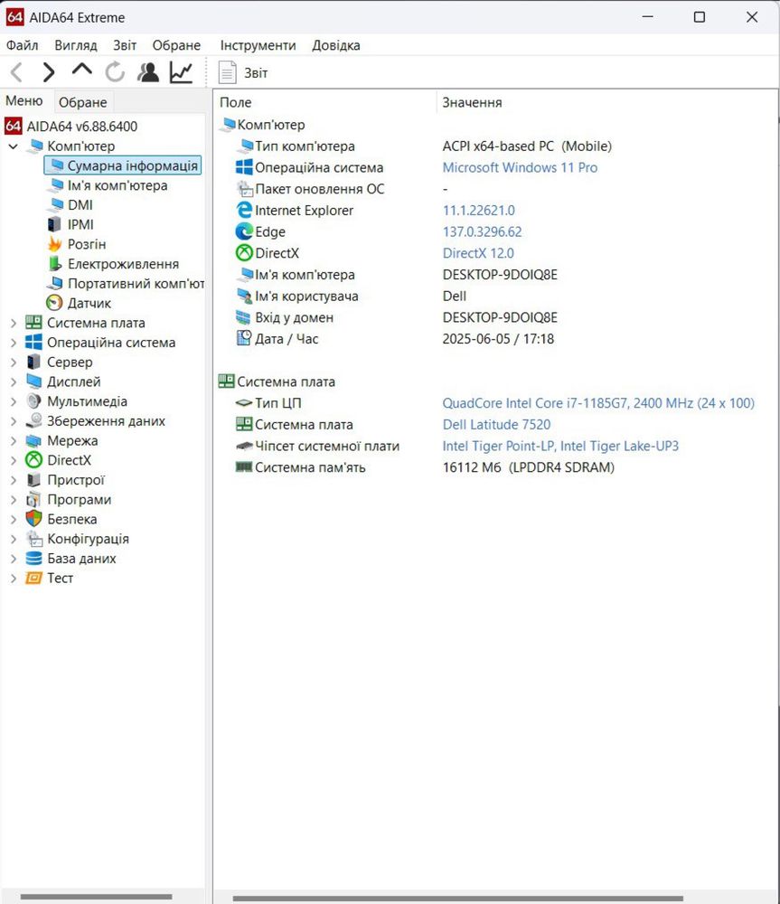Switch to the Обране tab in left panel
The height and width of the screenshot is (904, 780).
(x=83, y=102)
